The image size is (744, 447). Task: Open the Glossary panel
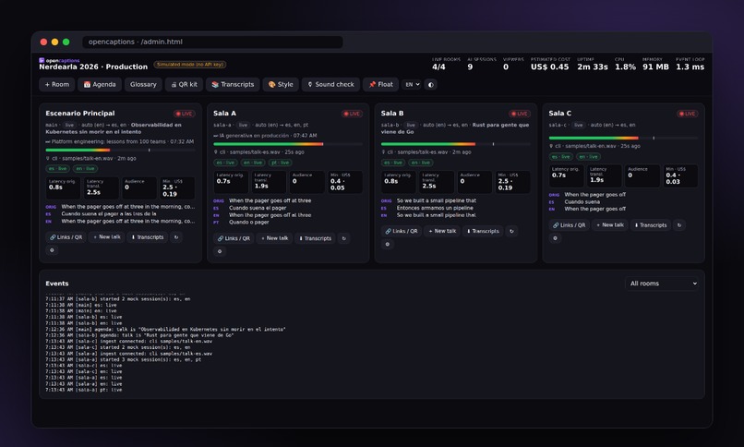coord(143,84)
